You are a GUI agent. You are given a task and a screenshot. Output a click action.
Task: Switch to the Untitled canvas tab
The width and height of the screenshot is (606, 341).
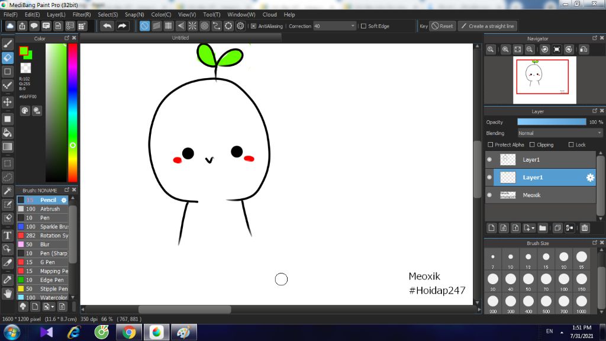(180, 38)
